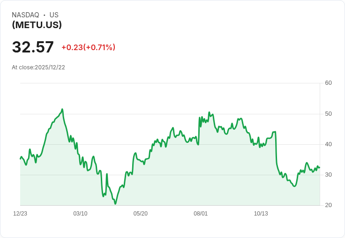The width and height of the screenshot is (345, 238).
Task: Click the current price 32.57
Action: (33, 47)
